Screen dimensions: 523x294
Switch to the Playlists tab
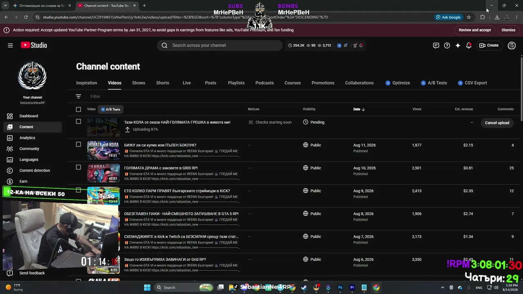pyautogui.click(x=236, y=83)
